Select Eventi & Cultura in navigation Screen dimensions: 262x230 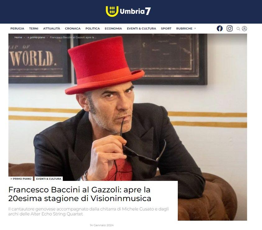coord(141,29)
